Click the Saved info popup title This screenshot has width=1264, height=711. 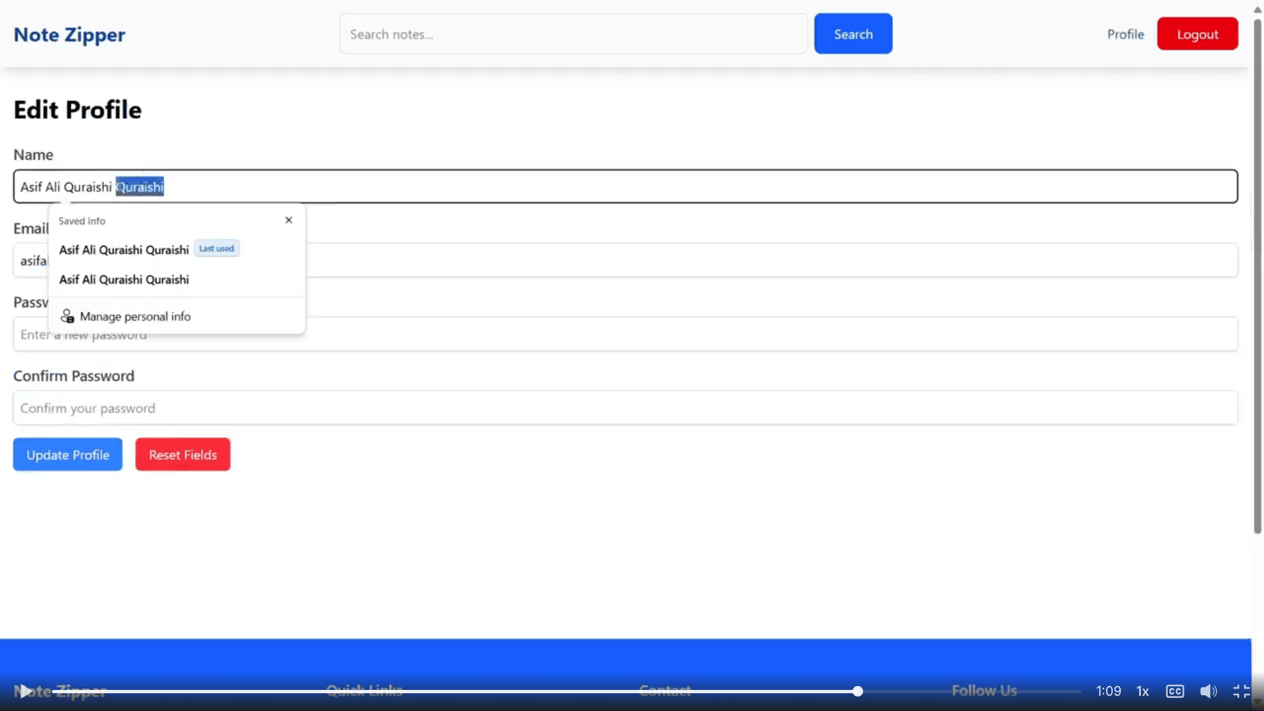82,221
